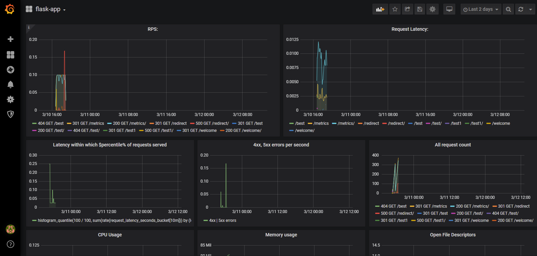Open the Dashboards grid icon in sidebar
The width and height of the screenshot is (537, 256).
(x=11, y=55)
